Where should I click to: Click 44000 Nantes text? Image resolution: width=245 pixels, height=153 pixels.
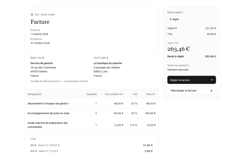point(39,72)
